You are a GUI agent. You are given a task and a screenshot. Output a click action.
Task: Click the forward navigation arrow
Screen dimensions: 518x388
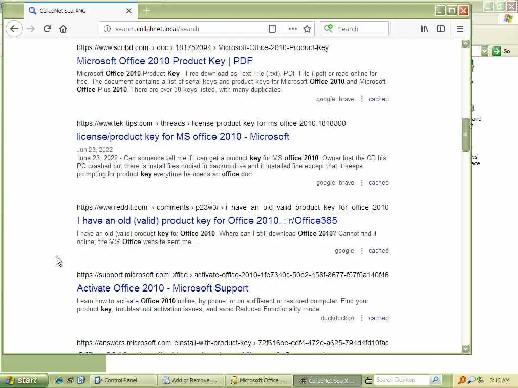pyautogui.click(x=31, y=29)
